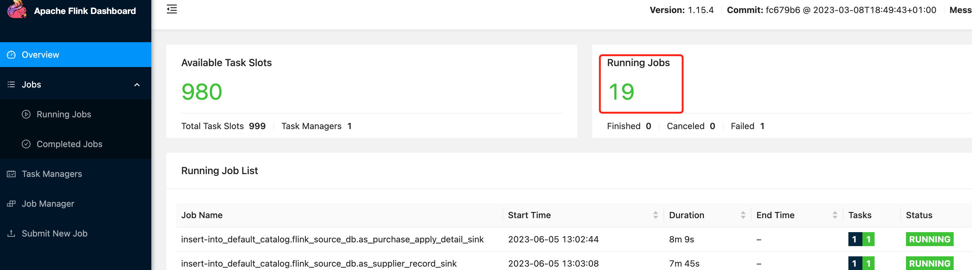This screenshot has height=270, width=972.
Task: Collapse the sidebar with the fold icon
Action: (172, 9)
